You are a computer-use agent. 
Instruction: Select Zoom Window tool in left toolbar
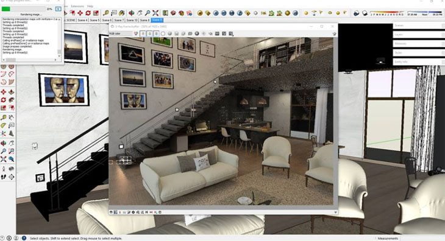pyautogui.click(x=11, y=151)
